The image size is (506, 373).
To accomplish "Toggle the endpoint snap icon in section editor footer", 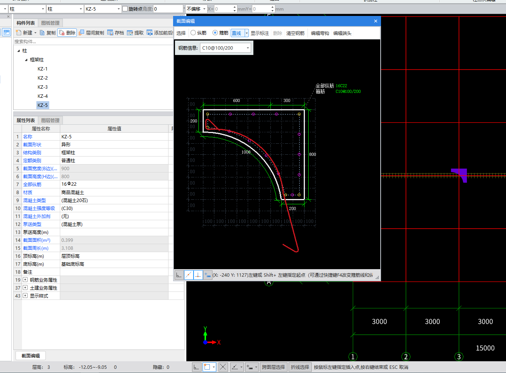I will 188,275.
